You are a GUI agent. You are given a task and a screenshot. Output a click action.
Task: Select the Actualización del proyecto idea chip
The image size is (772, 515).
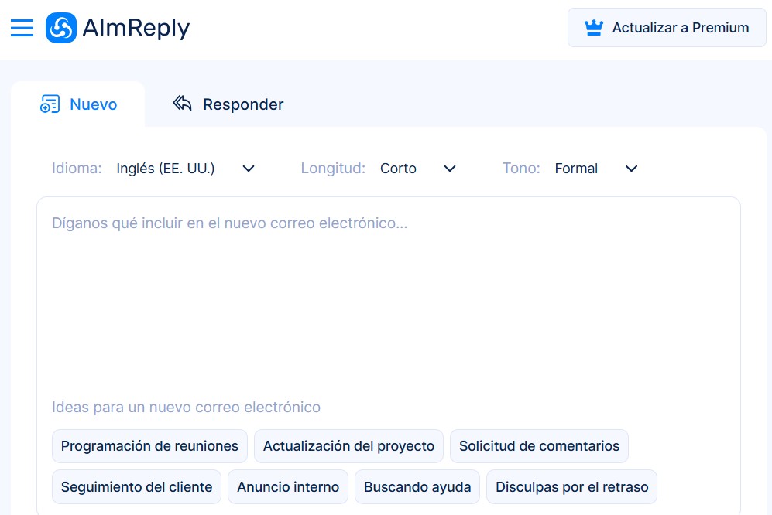[348, 446]
